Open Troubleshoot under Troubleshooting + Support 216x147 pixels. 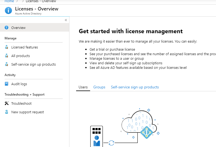pos(21,104)
